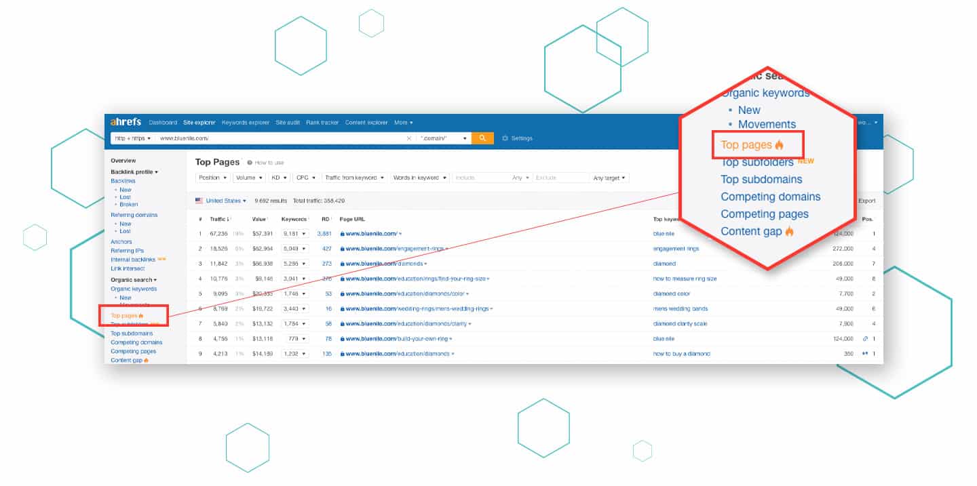Open Backlinks in the sidebar
Image resolution: width=977 pixels, height=486 pixels.
123,181
